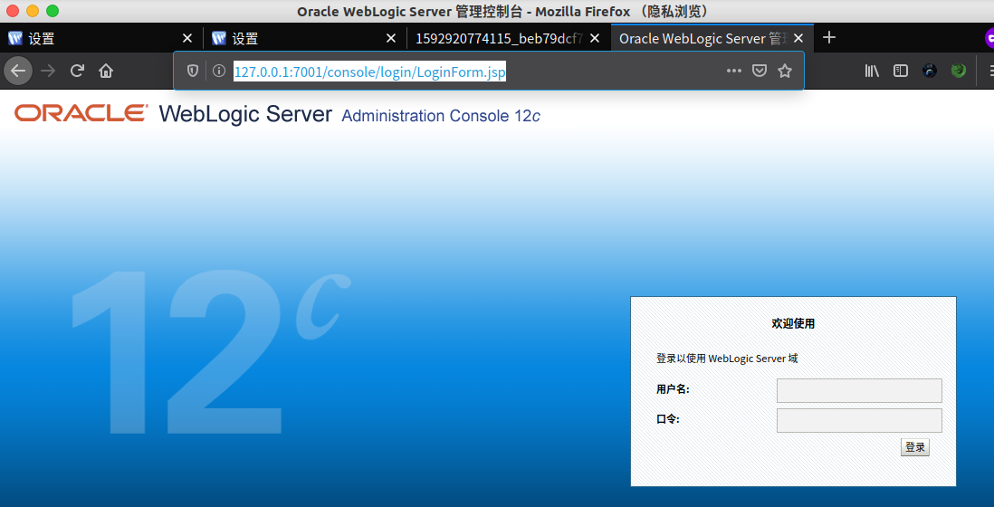This screenshot has height=507, width=994.
Task: Close the 1592920774115_beb79dcf tab
Action: click(595, 39)
